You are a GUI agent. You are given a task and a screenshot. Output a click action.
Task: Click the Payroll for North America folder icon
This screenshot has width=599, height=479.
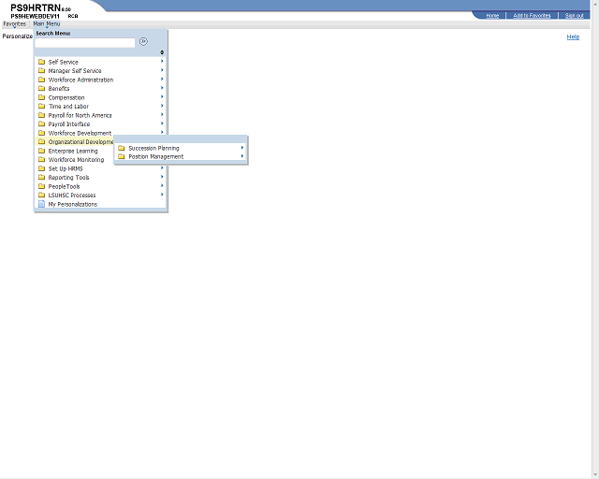pos(41,115)
